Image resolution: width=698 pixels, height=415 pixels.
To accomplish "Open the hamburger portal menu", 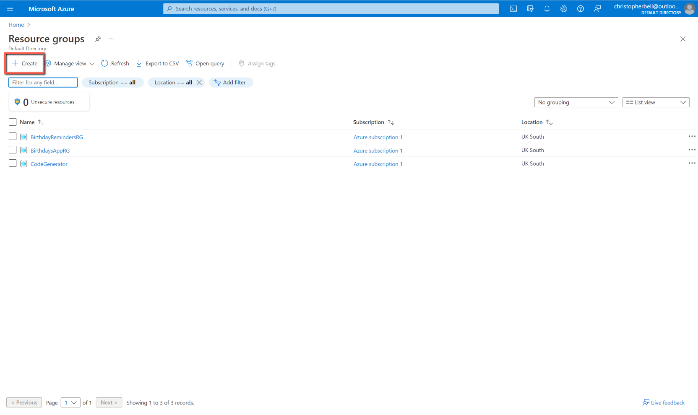I will pos(10,9).
